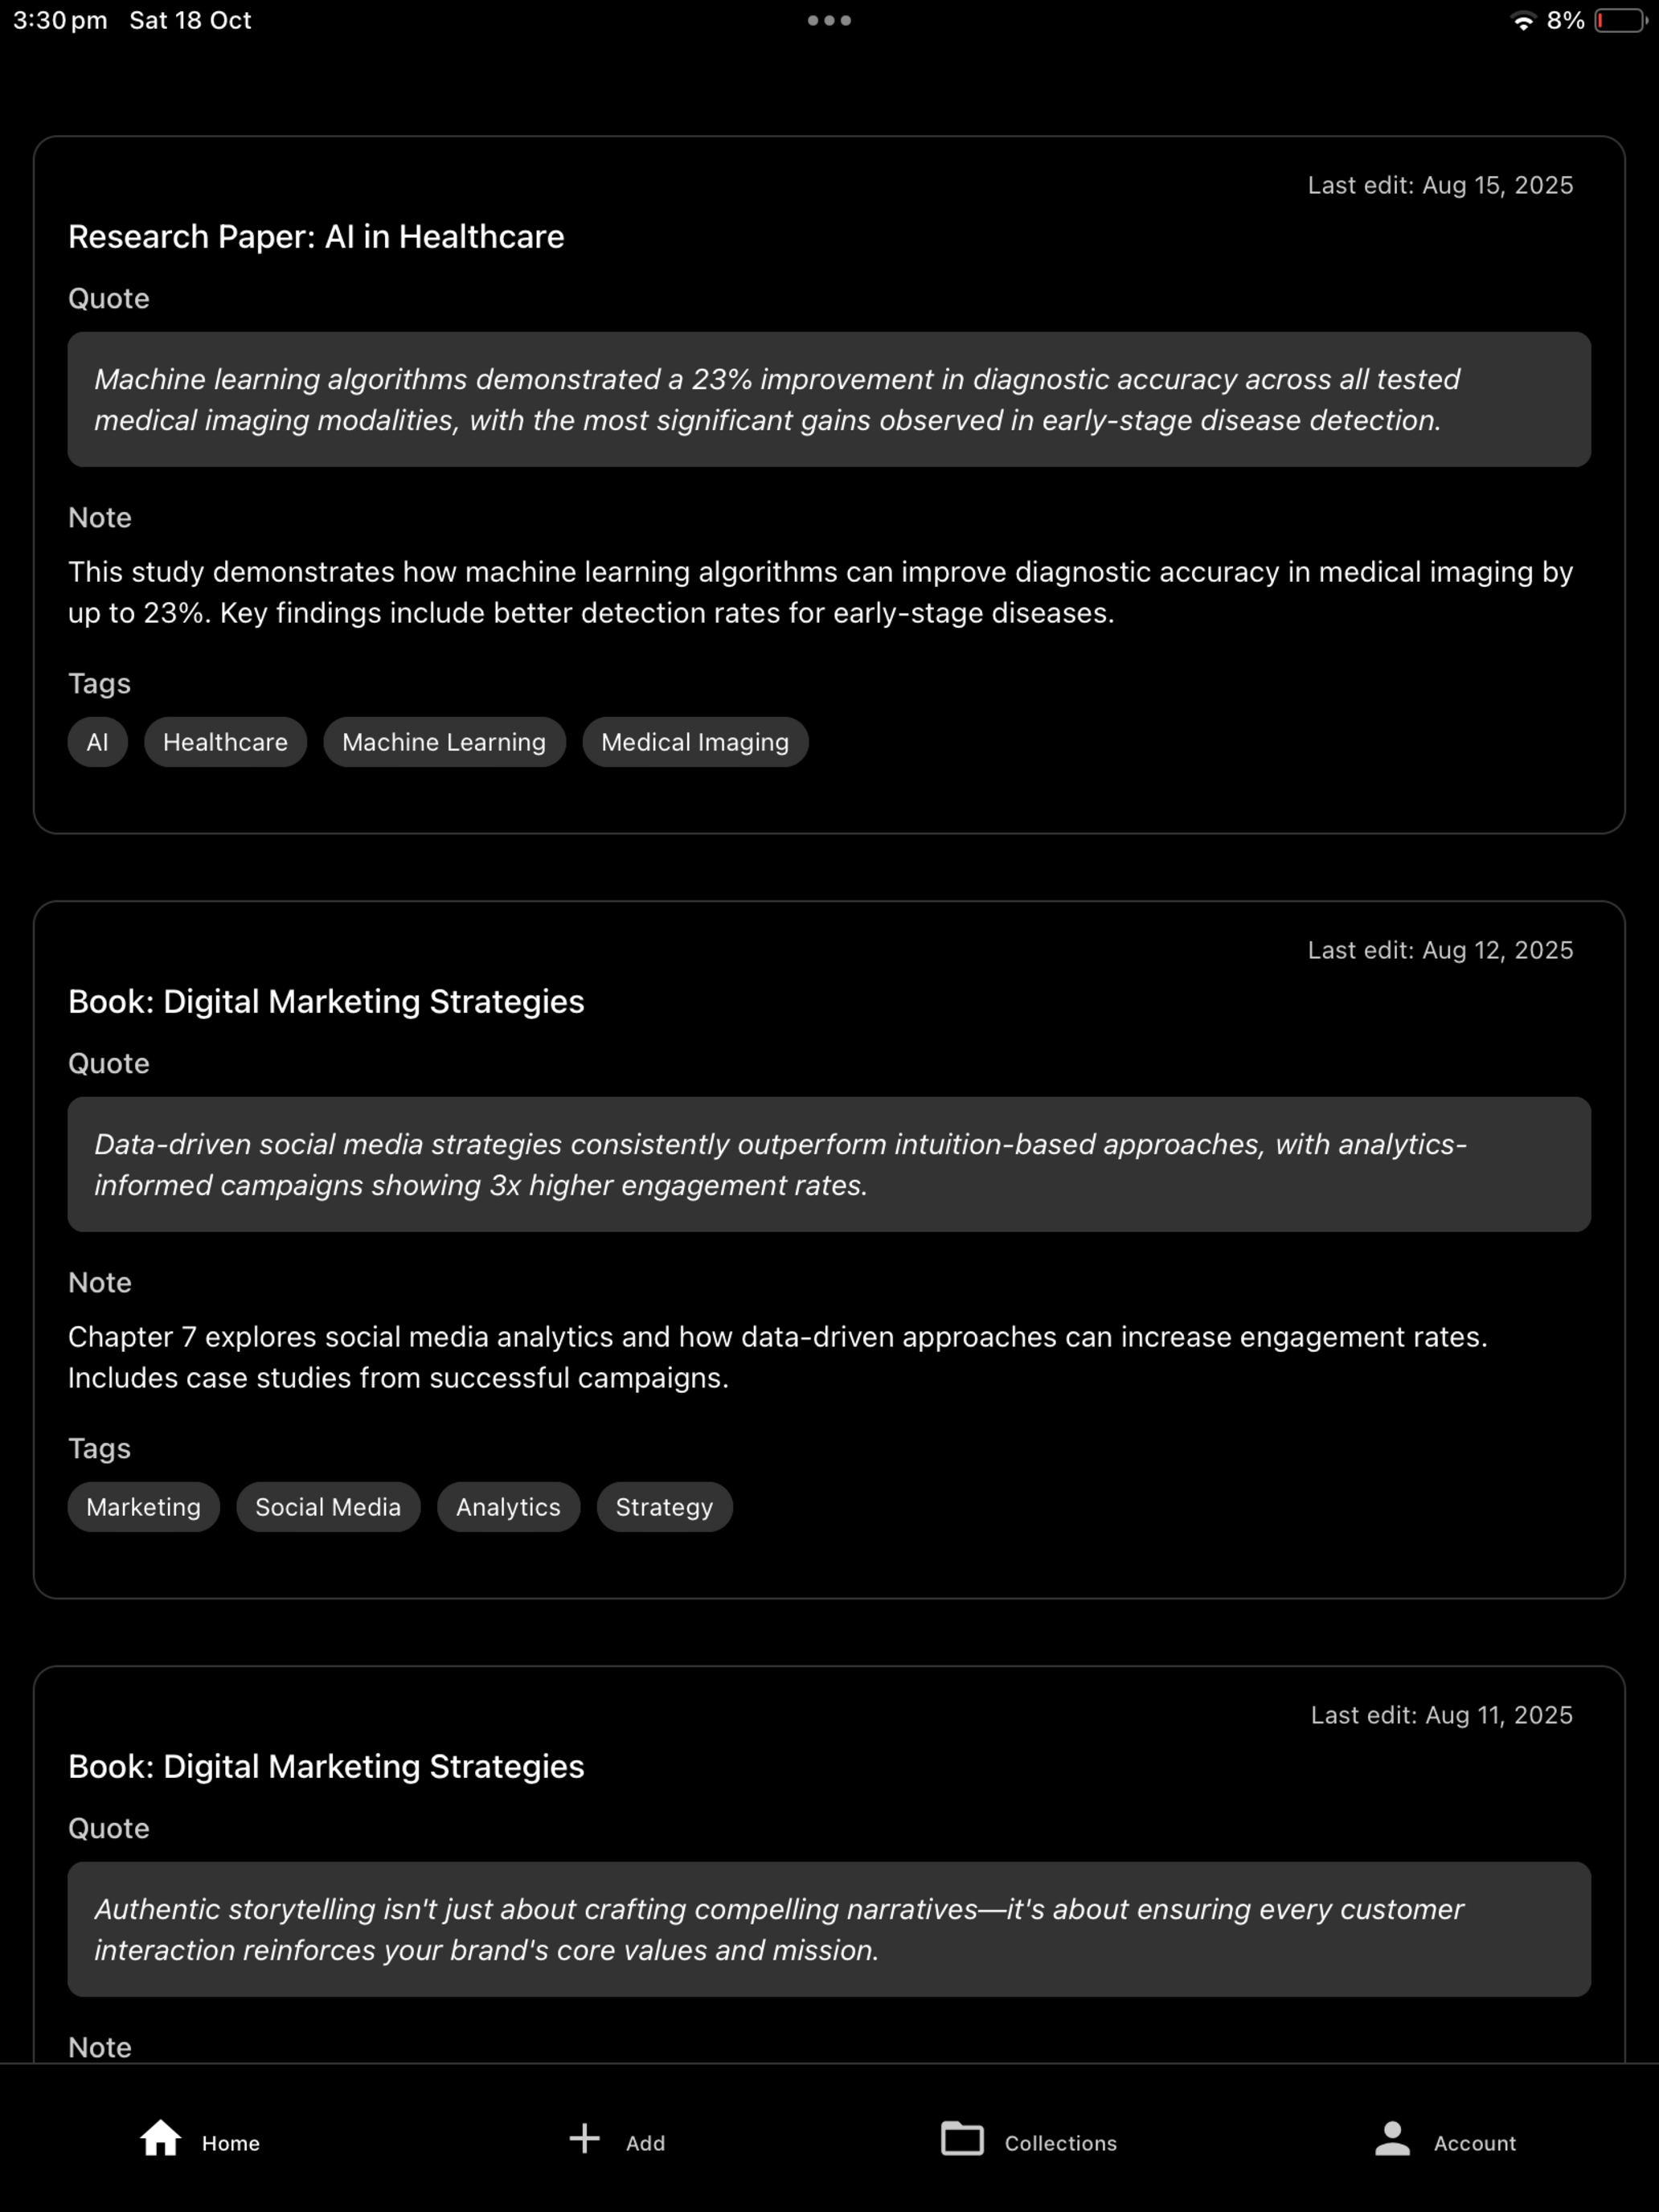Image resolution: width=1659 pixels, height=2212 pixels.
Task: Switch to the Collections tab label
Action: click(x=1060, y=2143)
